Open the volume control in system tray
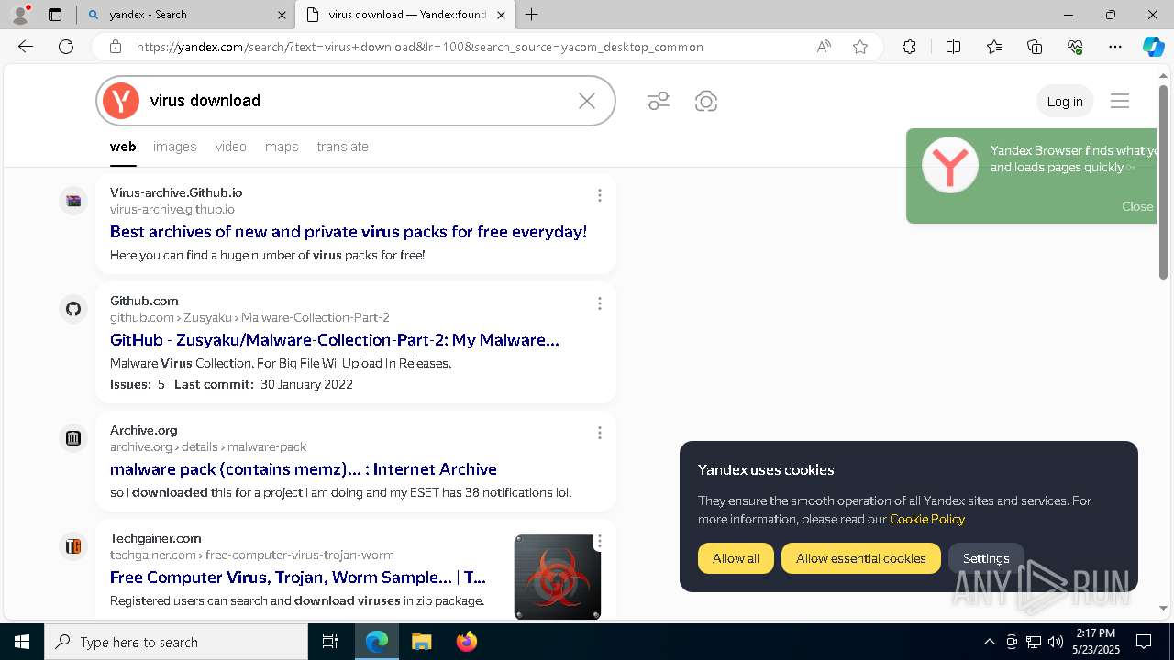This screenshot has width=1174, height=660. tap(1056, 642)
